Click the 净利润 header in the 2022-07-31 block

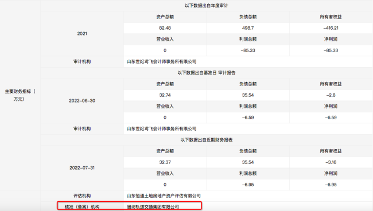(331, 173)
